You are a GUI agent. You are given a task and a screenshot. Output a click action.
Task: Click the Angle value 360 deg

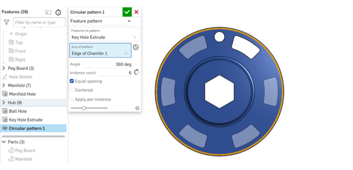pos(123,65)
